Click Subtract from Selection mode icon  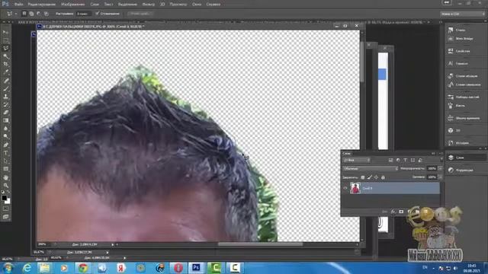pyautogui.click(x=39, y=14)
